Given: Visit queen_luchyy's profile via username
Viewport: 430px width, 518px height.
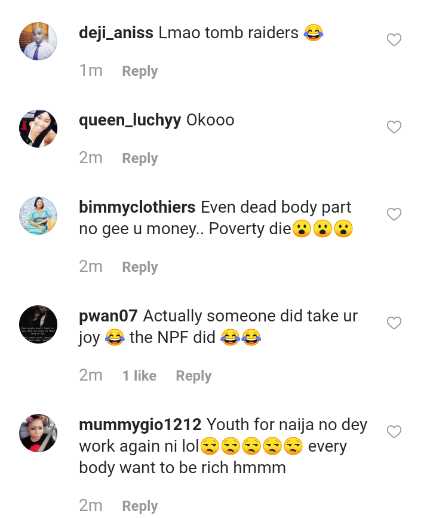Looking at the screenshot, I should coord(130,120).
